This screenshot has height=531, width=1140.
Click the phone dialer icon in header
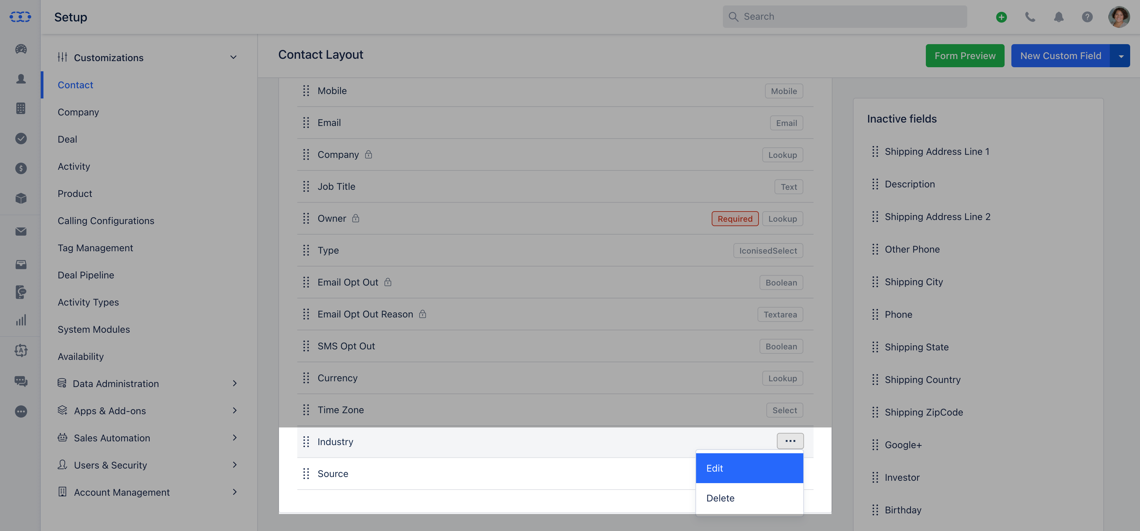(x=1030, y=17)
